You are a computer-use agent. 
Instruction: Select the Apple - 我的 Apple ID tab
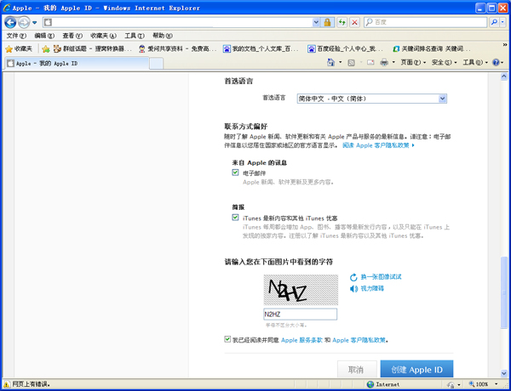(x=77, y=63)
